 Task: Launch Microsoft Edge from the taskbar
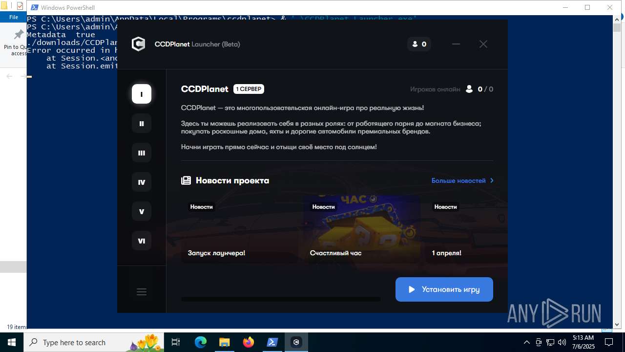pyautogui.click(x=201, y=342)
